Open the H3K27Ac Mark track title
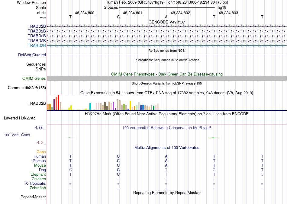The width and height of the screenshot is (287, 204). pos(167,114)
